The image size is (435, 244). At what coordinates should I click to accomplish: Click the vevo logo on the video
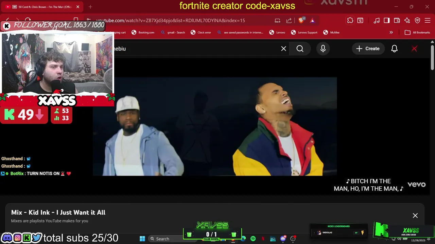click(x=416, y=185)
